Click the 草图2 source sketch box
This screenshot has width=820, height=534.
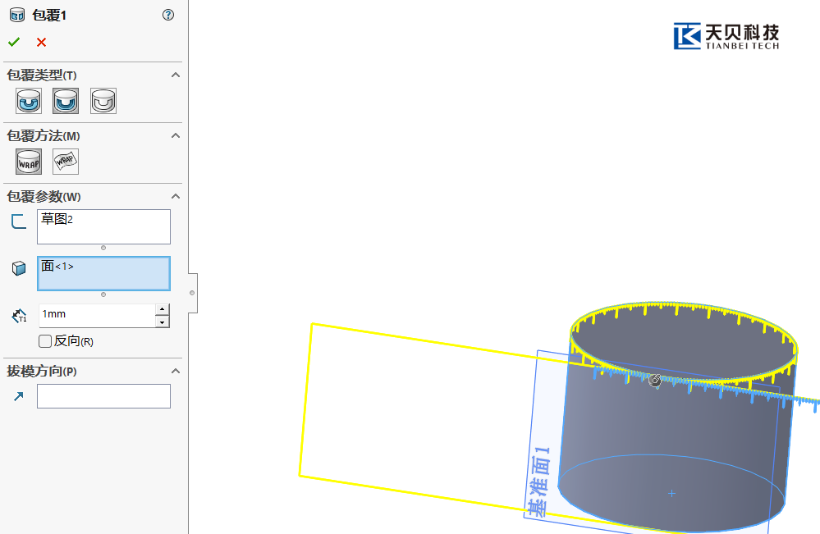103,226
